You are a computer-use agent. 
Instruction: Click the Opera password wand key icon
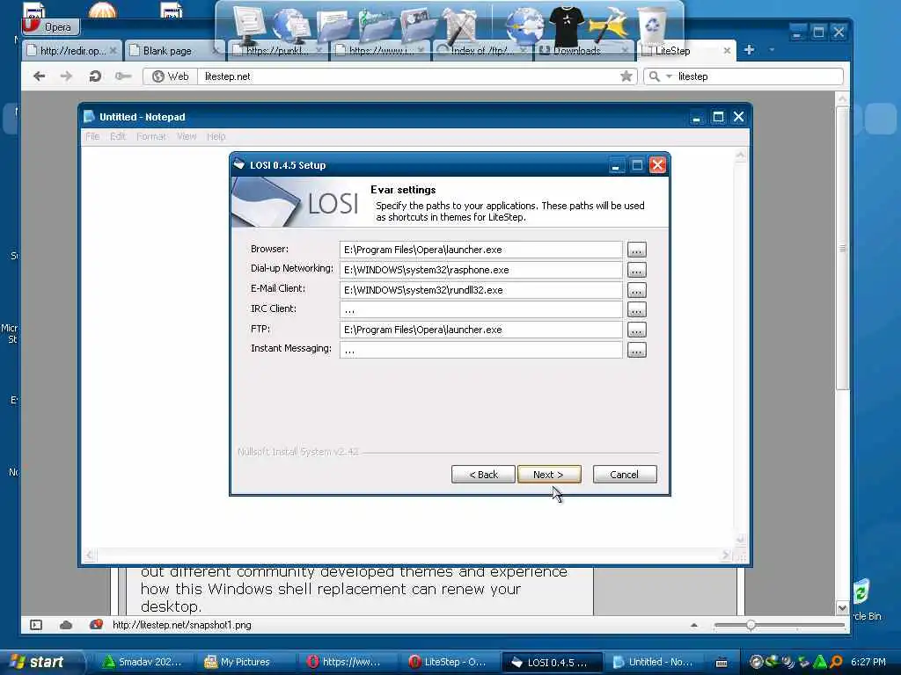122,76
